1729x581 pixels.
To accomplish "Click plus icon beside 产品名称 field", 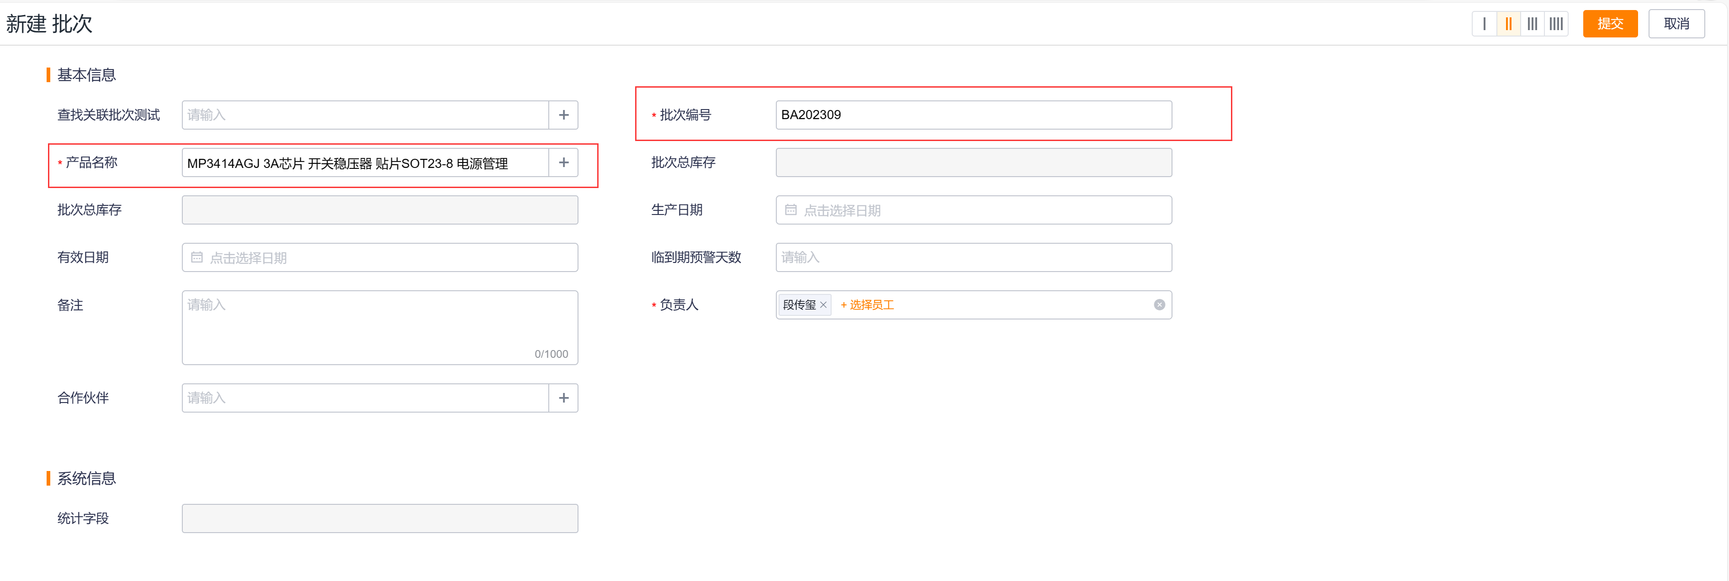I will tap(564, 163).
